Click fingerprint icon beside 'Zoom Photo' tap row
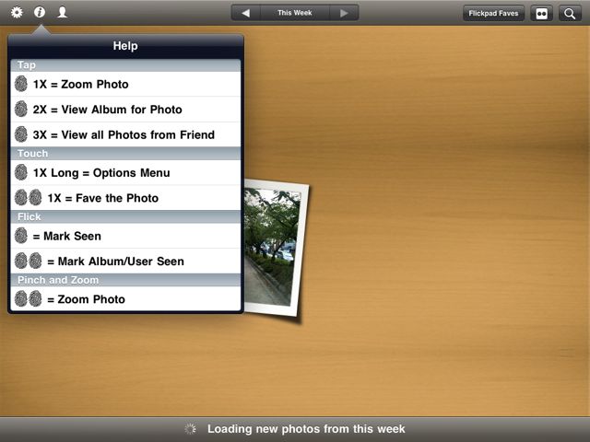Viewport: 590px width, 442px height. (x=21, y=84)
